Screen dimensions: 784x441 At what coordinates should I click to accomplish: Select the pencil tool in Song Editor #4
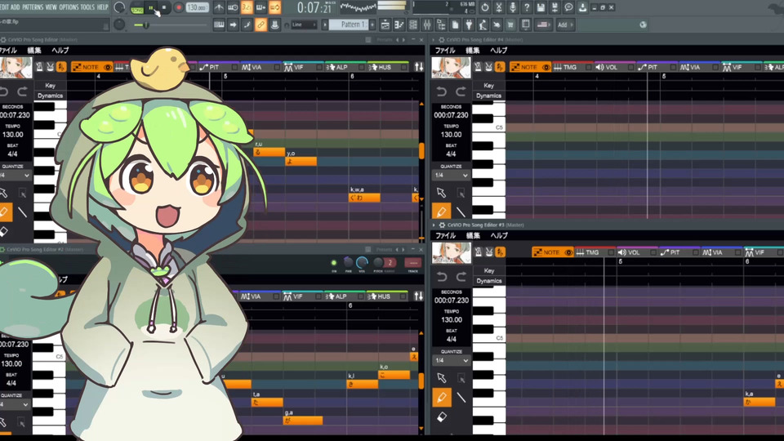pyautogui.click(x=442, y=212)
